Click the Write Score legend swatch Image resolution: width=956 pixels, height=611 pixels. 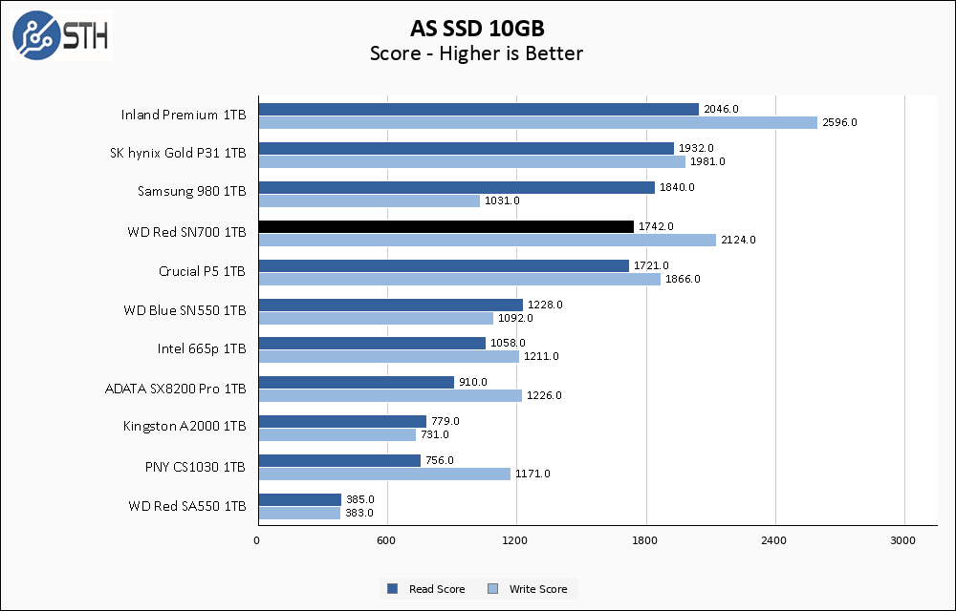[x=492, y=588]
